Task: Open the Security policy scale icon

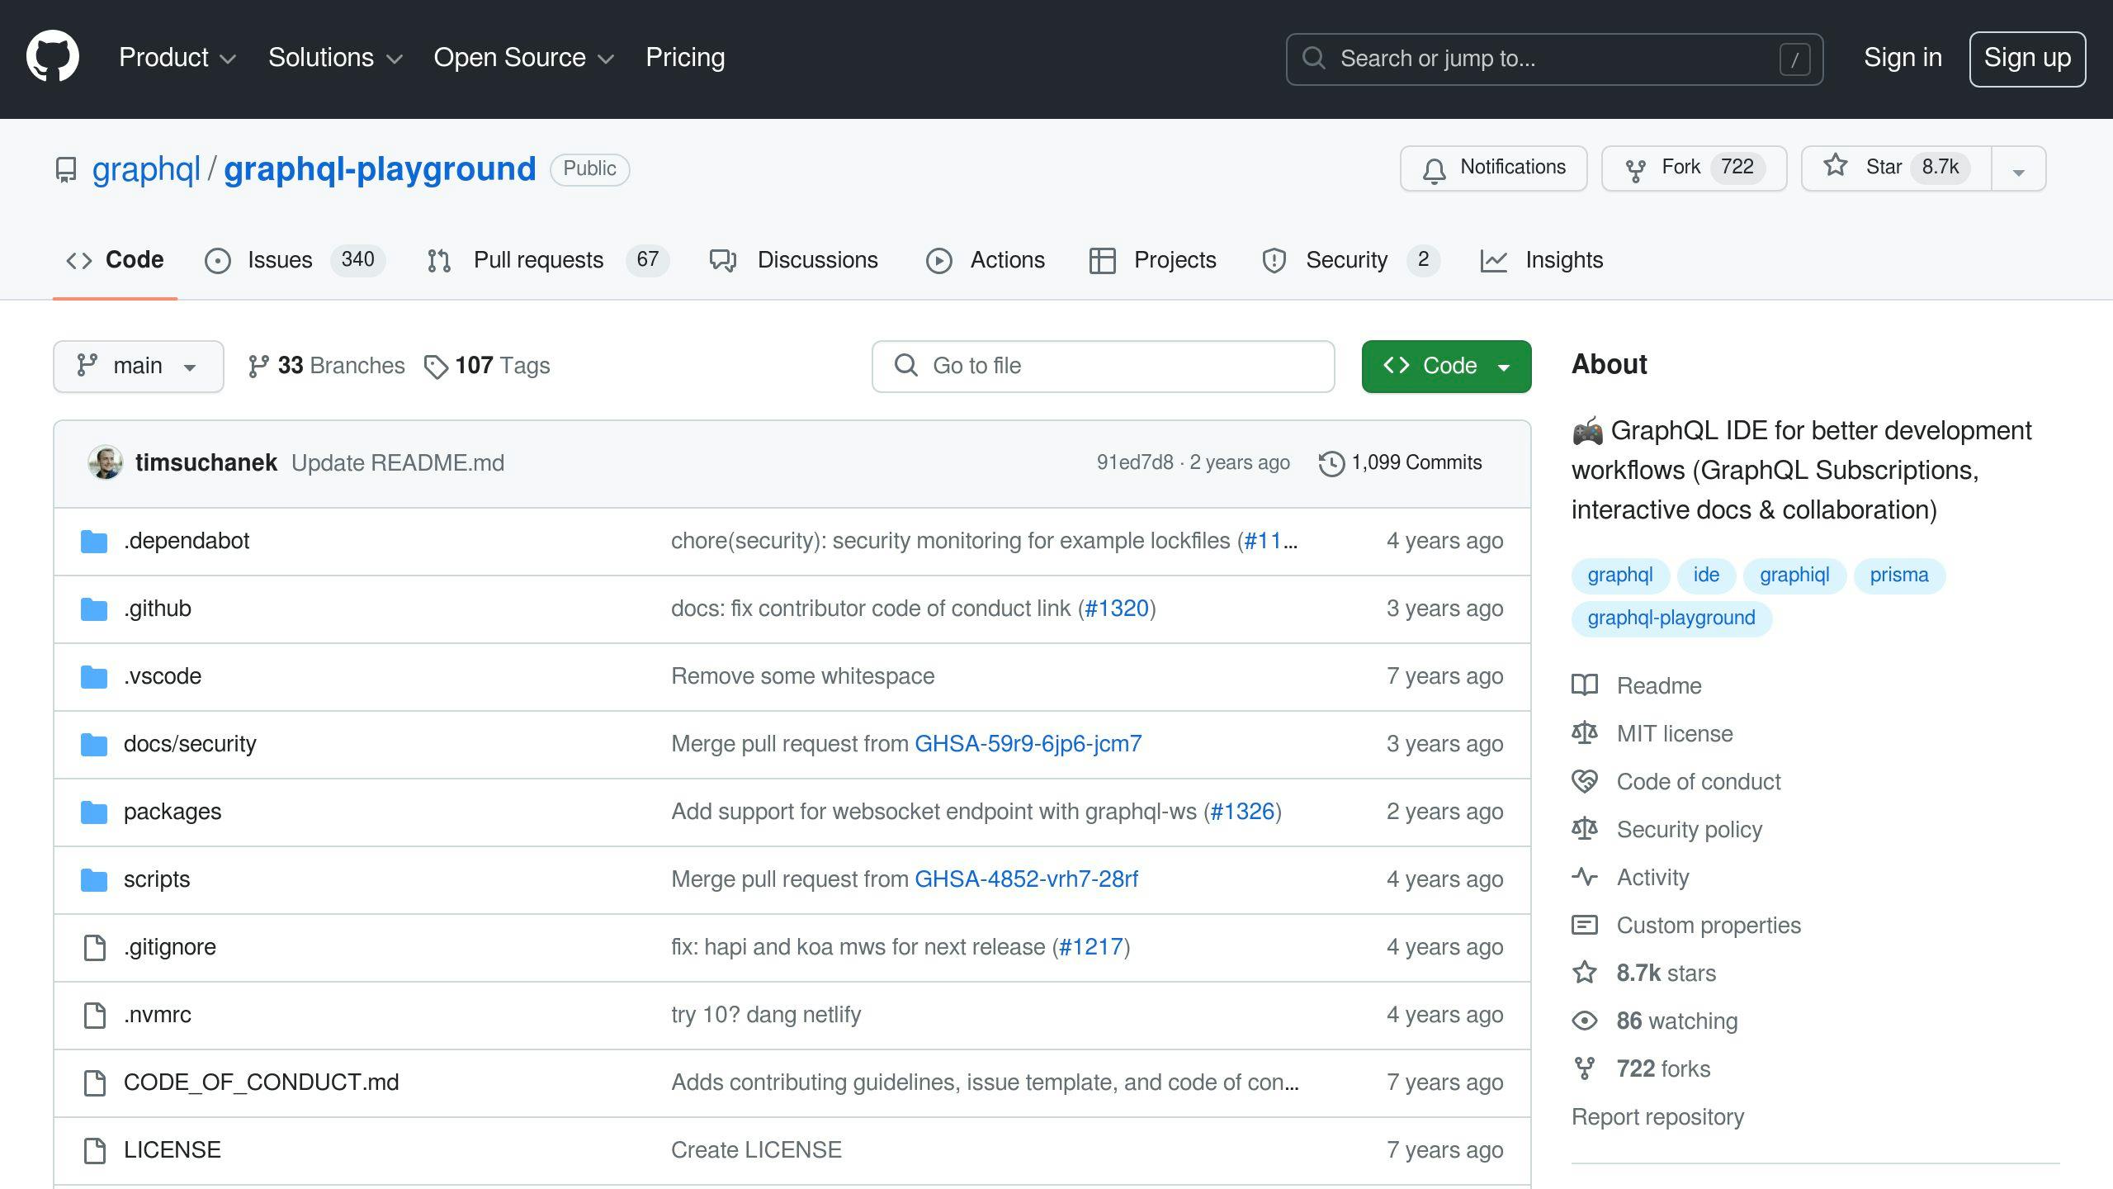Action: 1586,829
